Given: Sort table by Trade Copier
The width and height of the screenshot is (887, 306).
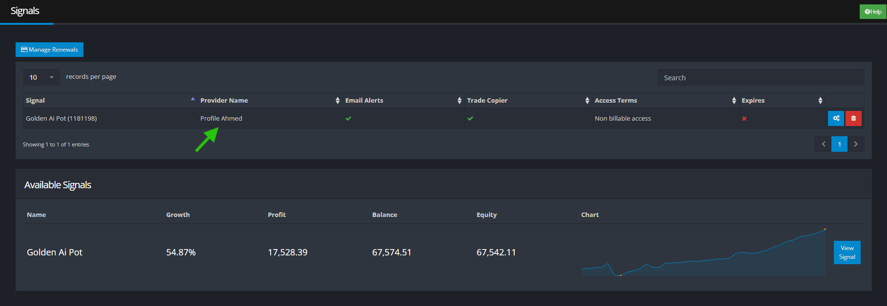Looking at the screenshot, I should [528, 100].
